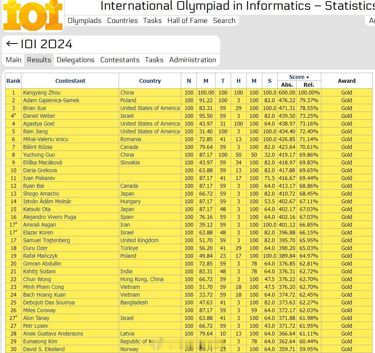Viewport: 375px width, 353px height.
Task: Open Kshitij Sodani's profile
Action: (x=39, y=271)
